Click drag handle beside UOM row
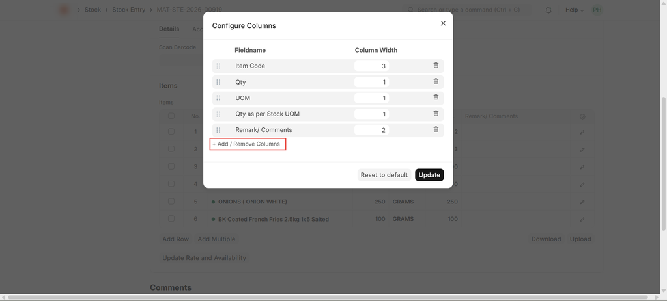The height and width of the screenshot is (301, 667). pyautogui.click(x=218, y=98)
